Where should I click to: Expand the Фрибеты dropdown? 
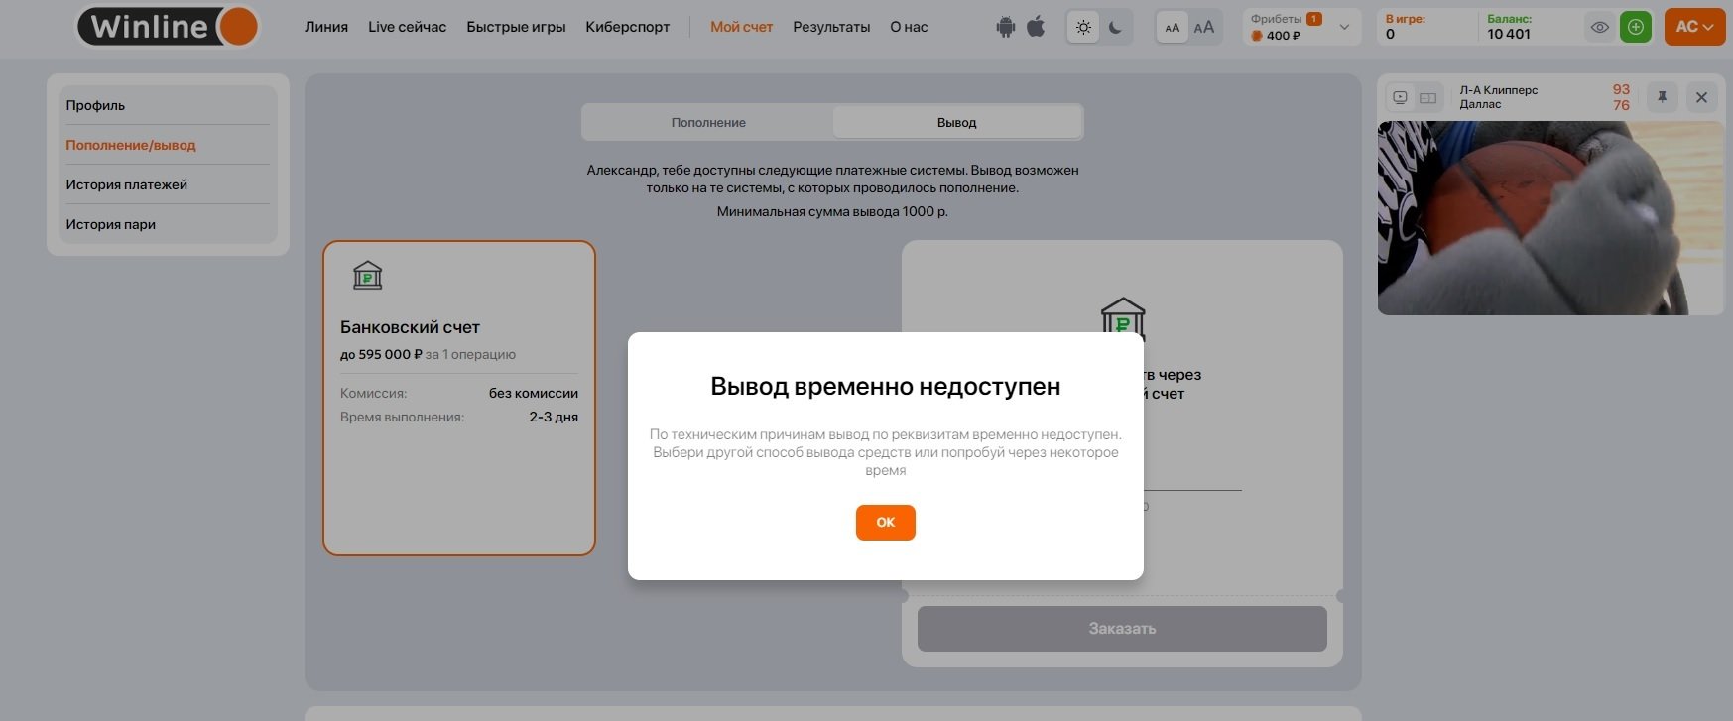1344,28
